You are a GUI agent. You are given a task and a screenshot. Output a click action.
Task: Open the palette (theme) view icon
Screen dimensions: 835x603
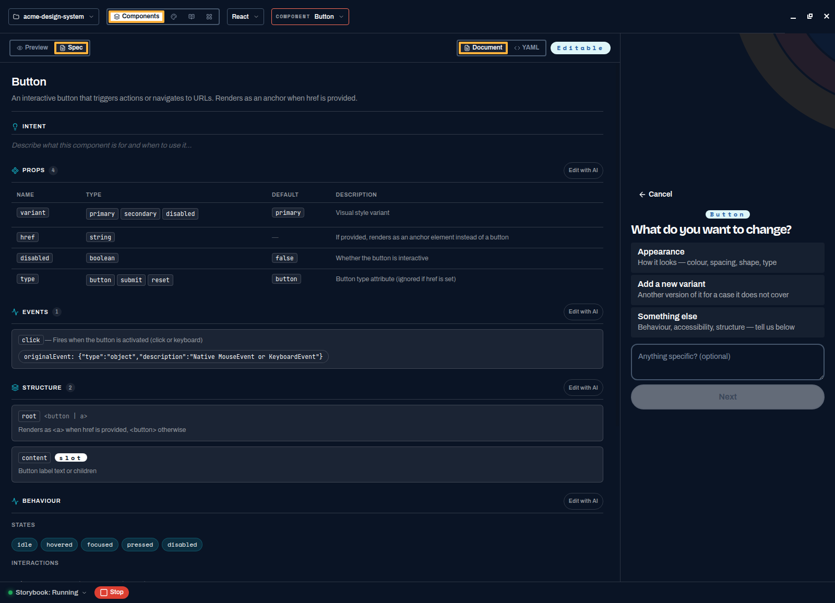pos(174,17)
